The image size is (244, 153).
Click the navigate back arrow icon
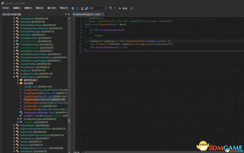pyautogui.click(x=73, y=8)
